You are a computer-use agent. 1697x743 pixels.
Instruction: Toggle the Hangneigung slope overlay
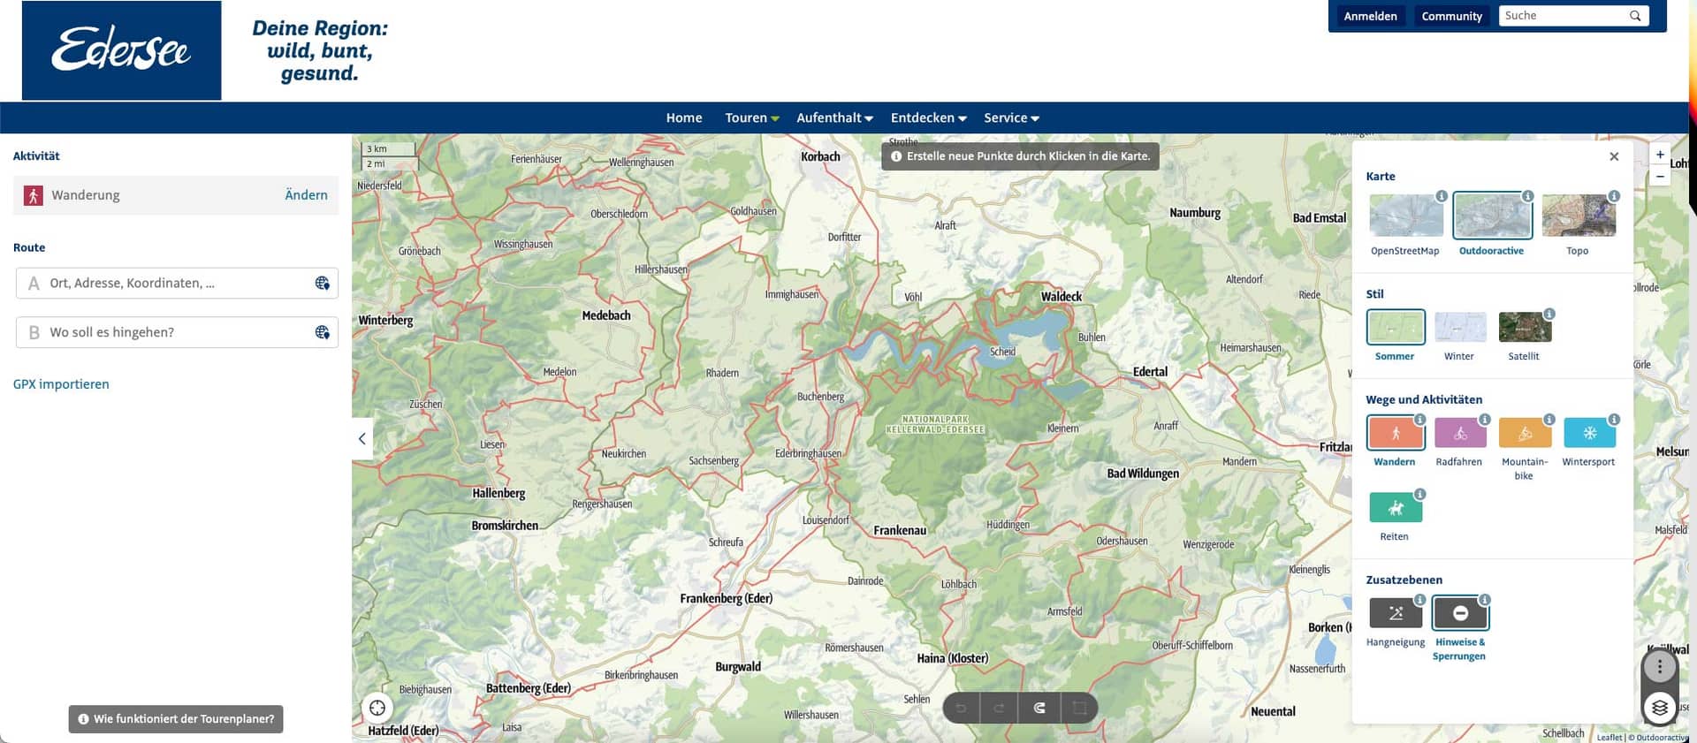pos(1395,613)
